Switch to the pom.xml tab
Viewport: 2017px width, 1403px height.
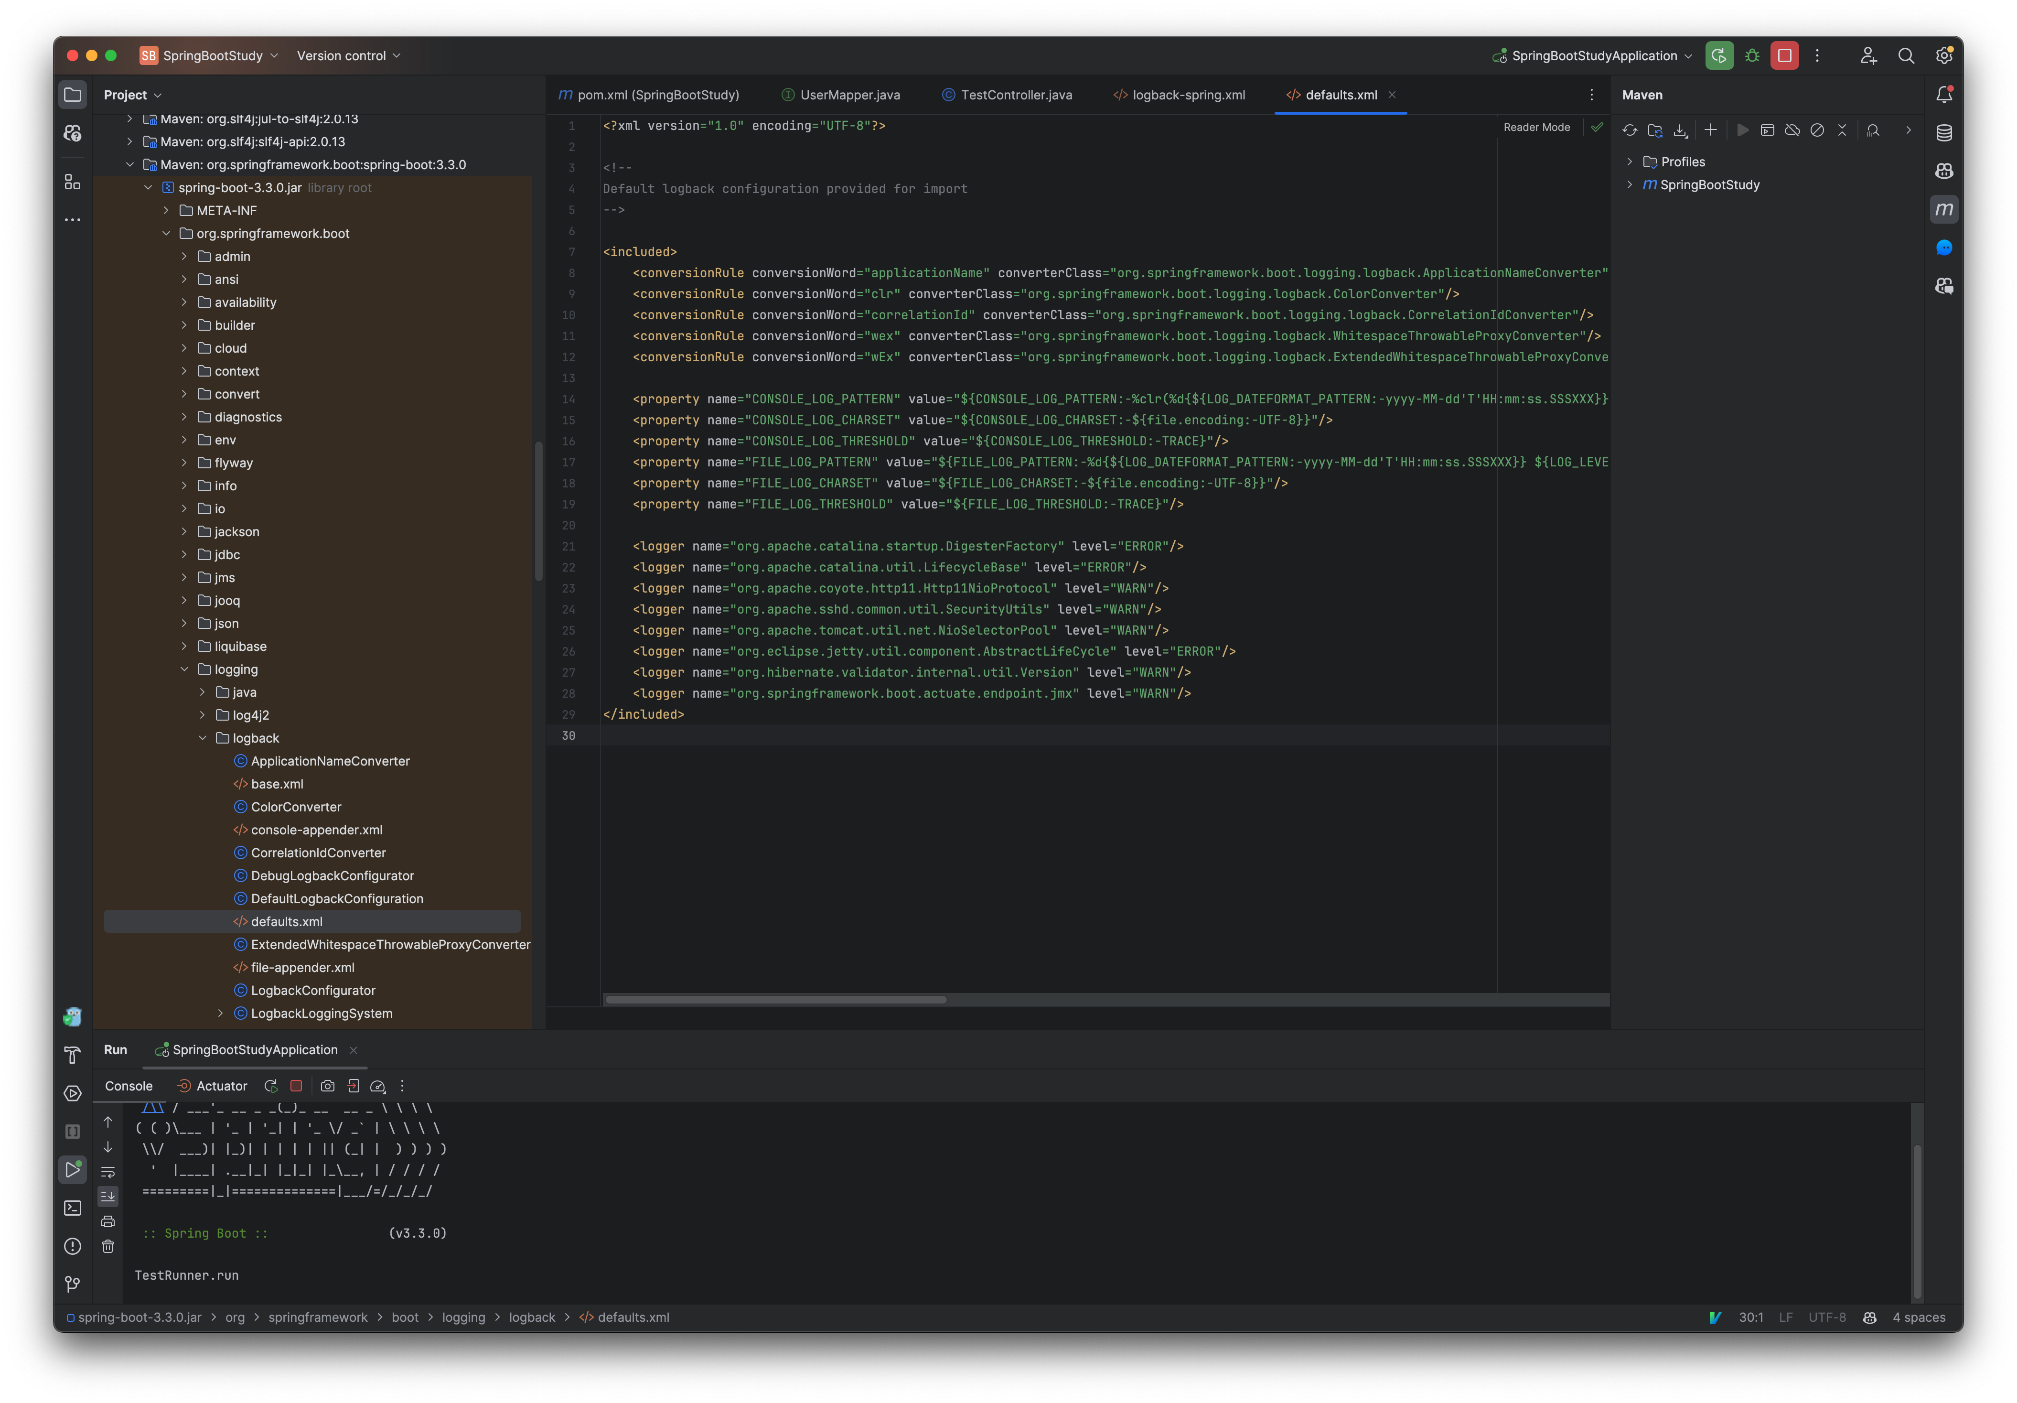657,94
